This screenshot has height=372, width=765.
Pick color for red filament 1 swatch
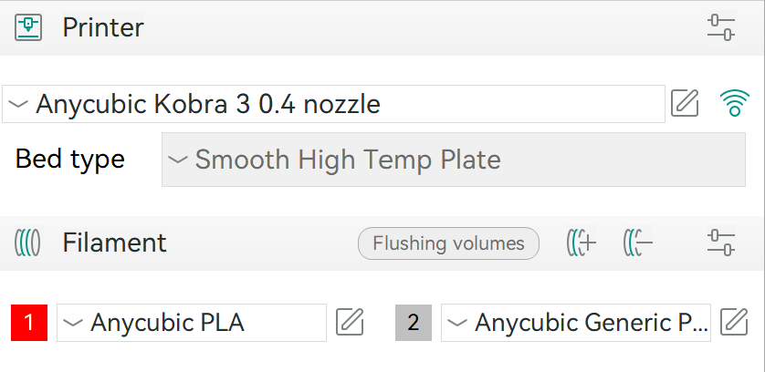tap(29, 322)
